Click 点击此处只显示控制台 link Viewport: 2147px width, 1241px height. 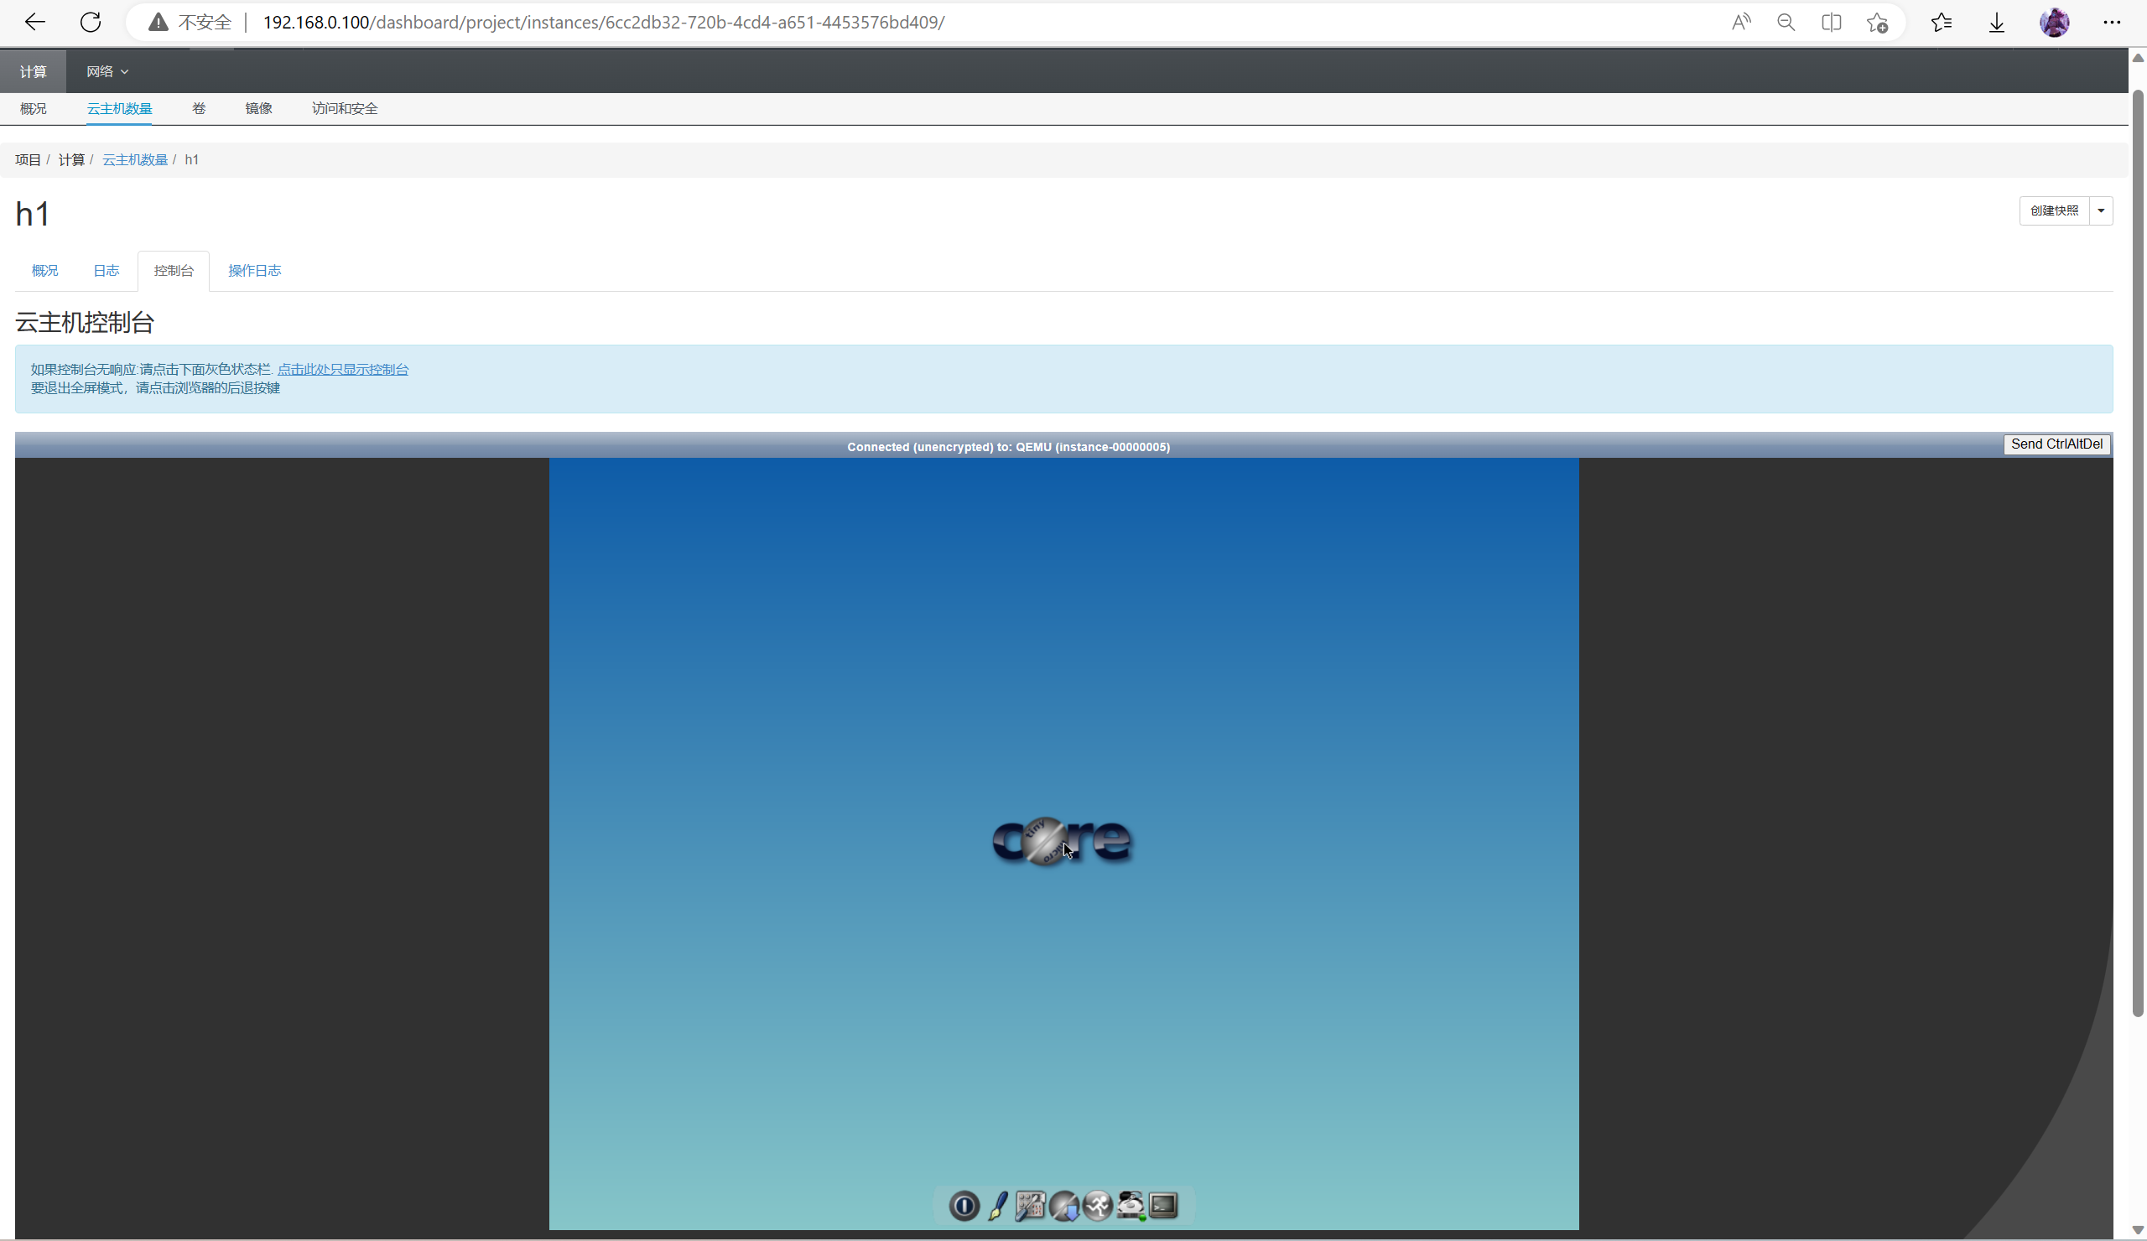coord(342,369)
